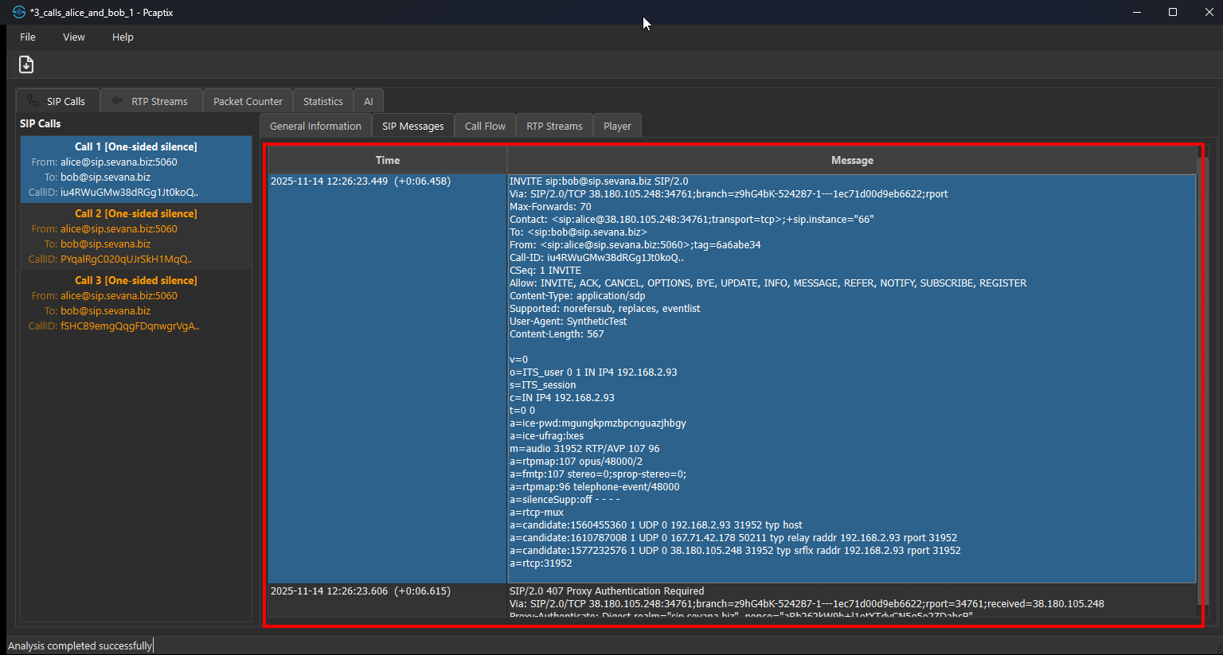Image resolution: width=1223 pixels, height=655 pixels.
Task: Switch to General Information tab
Action: point(315,126)
